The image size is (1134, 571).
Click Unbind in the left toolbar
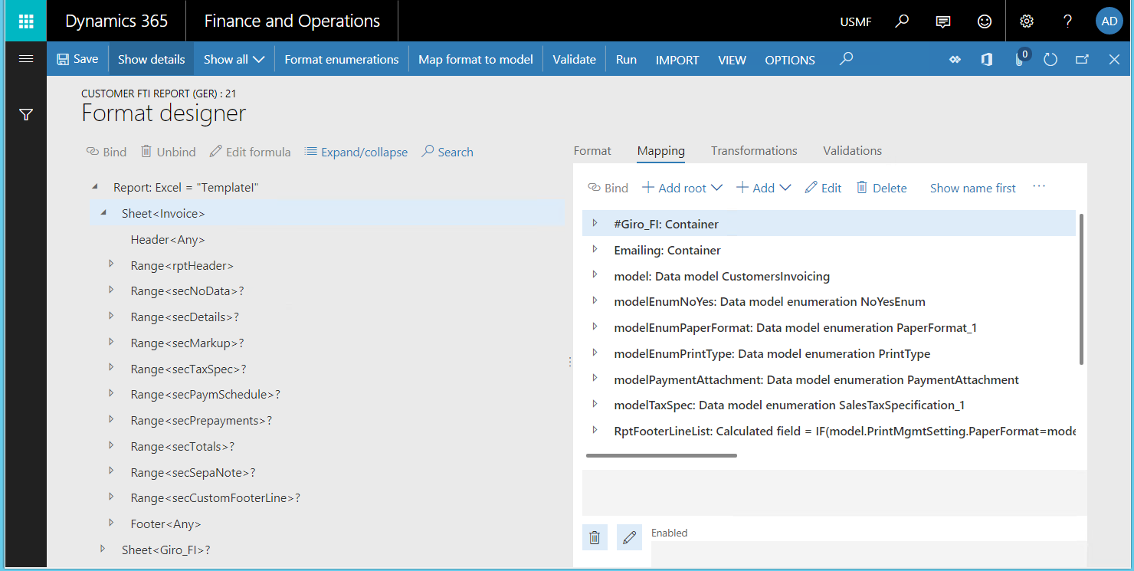coord(169,152)
